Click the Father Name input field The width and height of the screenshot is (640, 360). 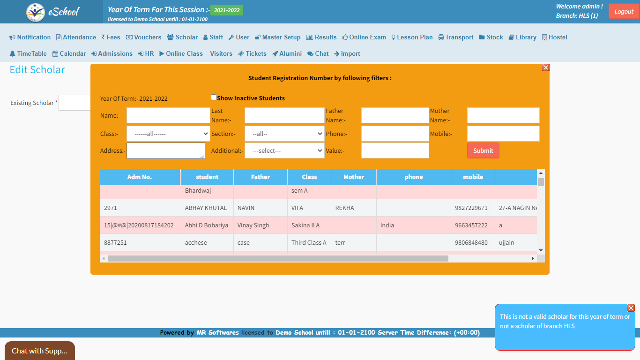pyautogui.click(x=395, y=115)
